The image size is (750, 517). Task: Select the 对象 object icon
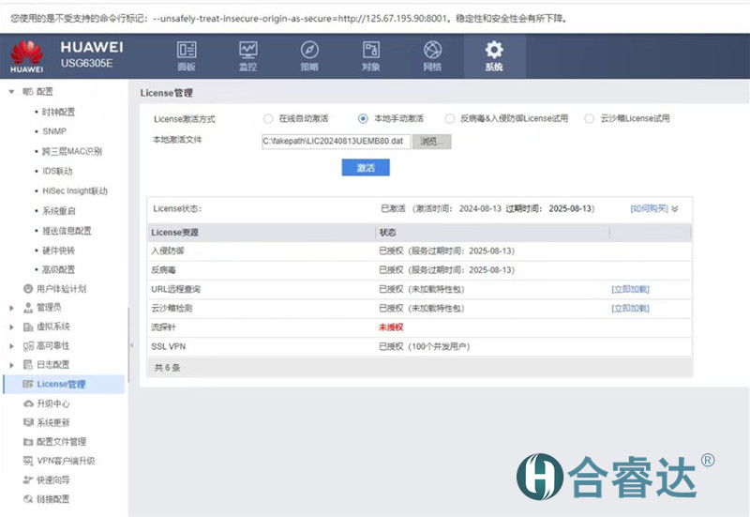point(371,51)
